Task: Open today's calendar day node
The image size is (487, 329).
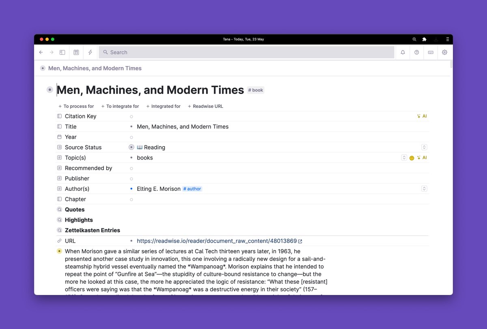Action: pyautogui.click(x=76, y=52)
